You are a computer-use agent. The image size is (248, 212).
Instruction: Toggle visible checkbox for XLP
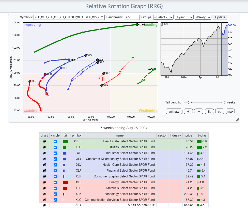(55, 177)
